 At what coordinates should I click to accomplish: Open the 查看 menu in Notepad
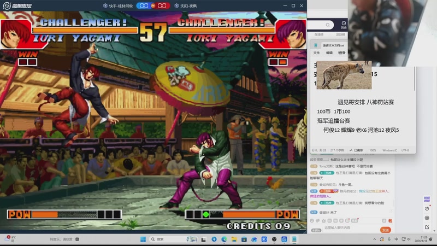pos(342,52)
